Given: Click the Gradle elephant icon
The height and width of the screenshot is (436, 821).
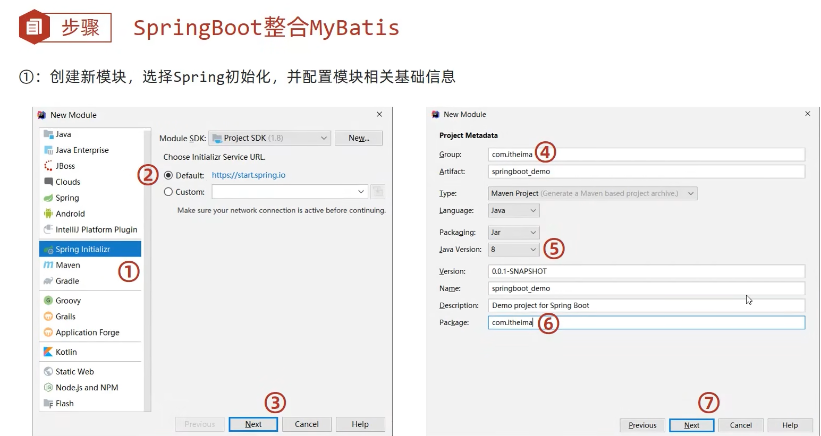Looking at the screenshot, I should coord(48,281).
